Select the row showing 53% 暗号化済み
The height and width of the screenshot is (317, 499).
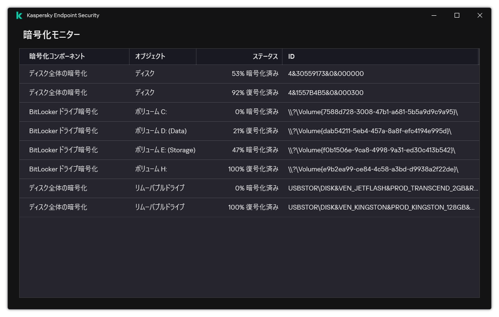pyautogui.click(x=249, y=74)
